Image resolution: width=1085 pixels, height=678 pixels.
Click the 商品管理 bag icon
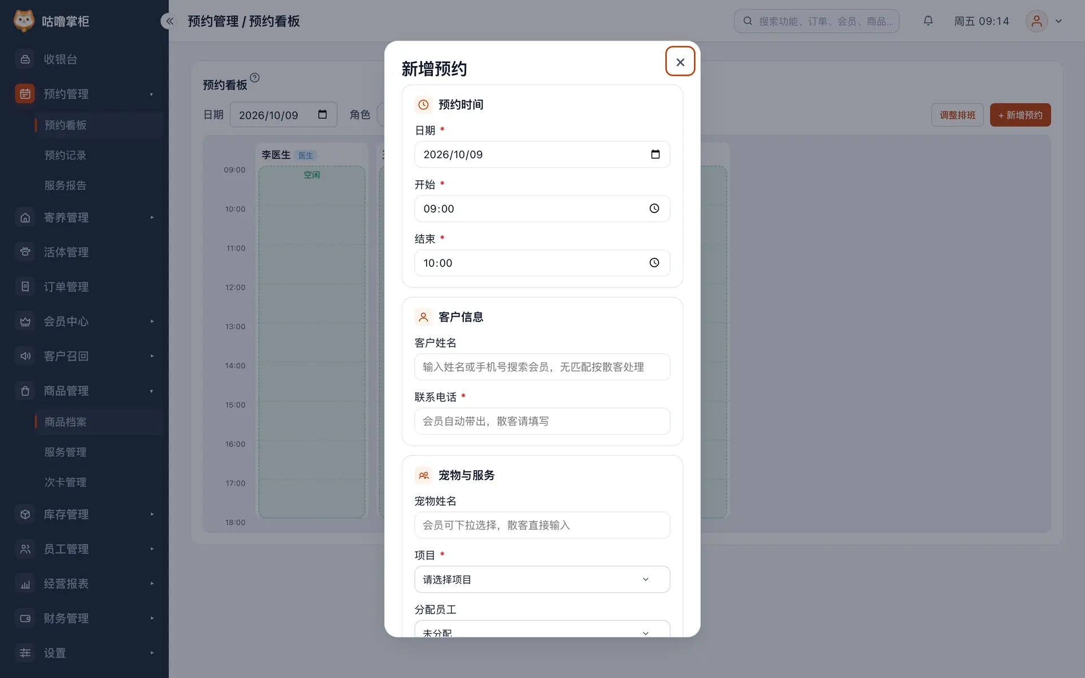[25, 390]
